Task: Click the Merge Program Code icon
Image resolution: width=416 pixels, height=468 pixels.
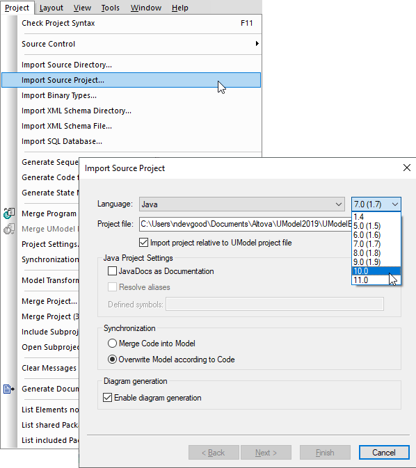Action: 9,213
